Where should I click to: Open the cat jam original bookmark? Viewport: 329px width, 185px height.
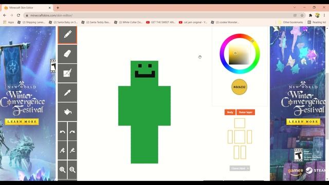[x=193, y=22]
